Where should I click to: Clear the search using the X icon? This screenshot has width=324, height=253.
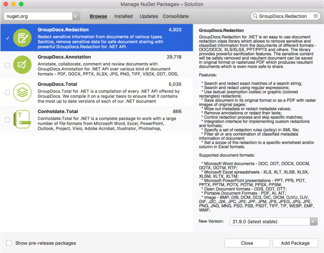[315, 16]
